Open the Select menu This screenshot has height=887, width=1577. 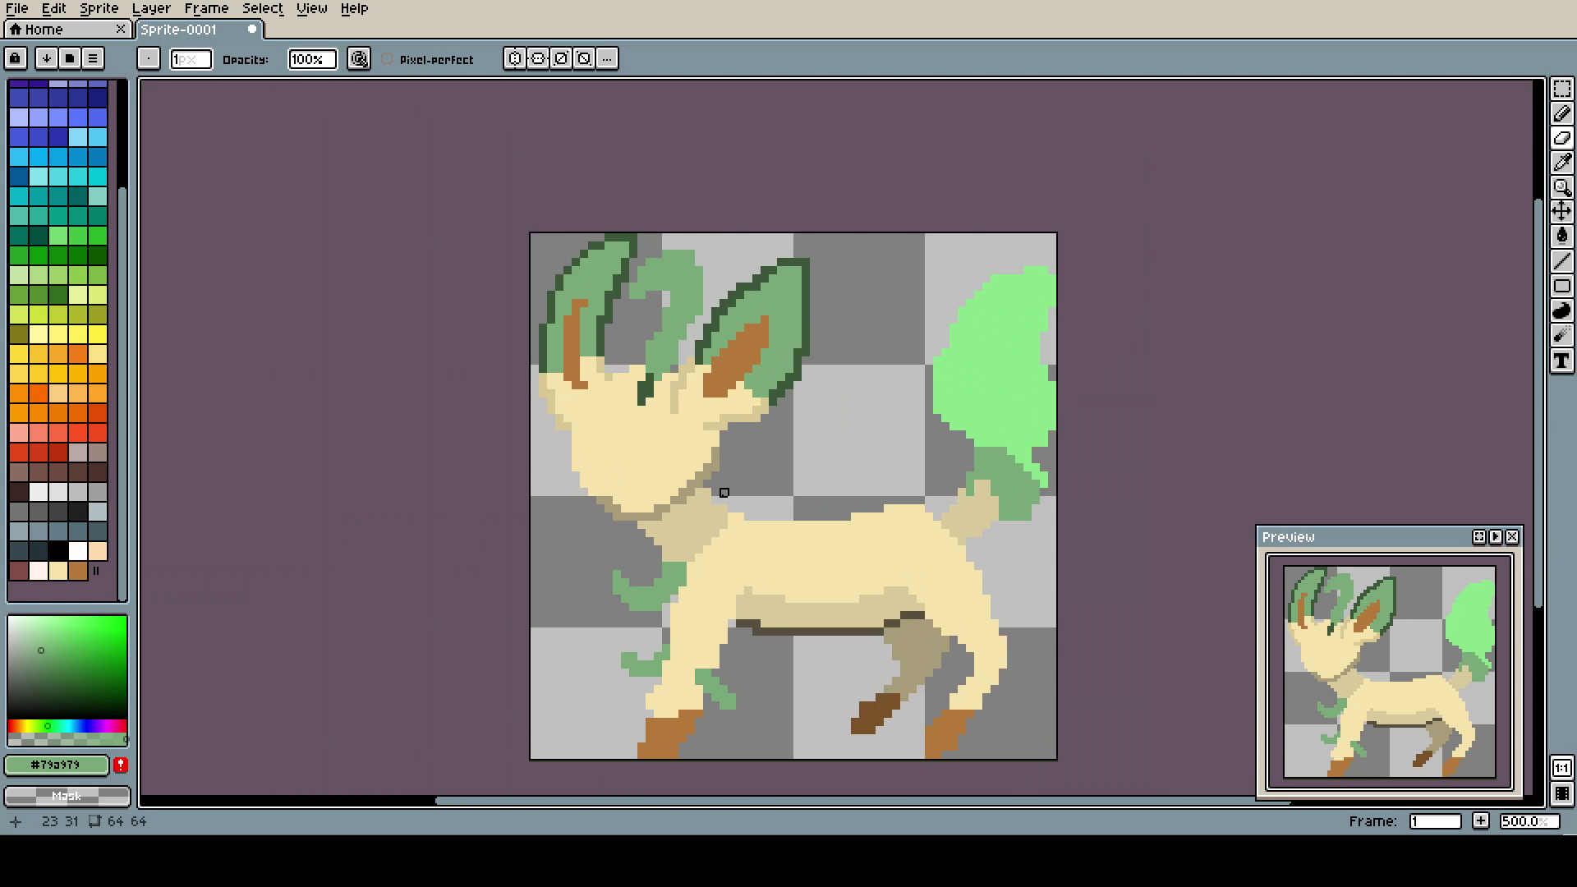coord(262,8)
